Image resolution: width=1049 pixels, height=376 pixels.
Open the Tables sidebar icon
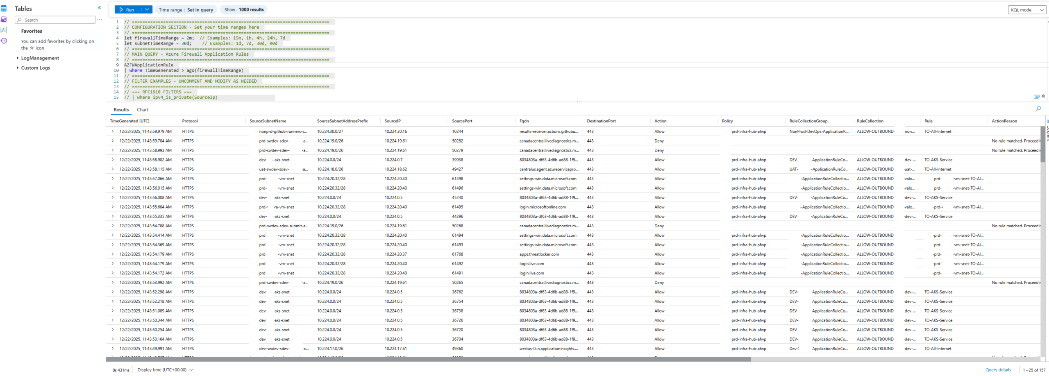pos(4,9)
